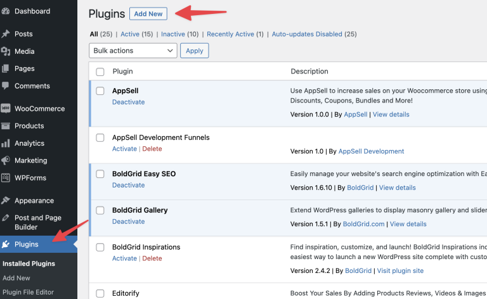Check the AppSell Development Funnels checkbox

(100, 137)
